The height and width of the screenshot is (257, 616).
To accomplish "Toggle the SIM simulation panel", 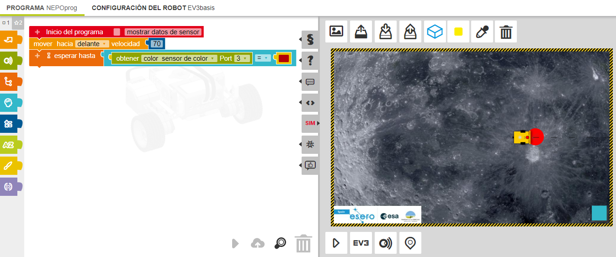I will click(310, 123).
